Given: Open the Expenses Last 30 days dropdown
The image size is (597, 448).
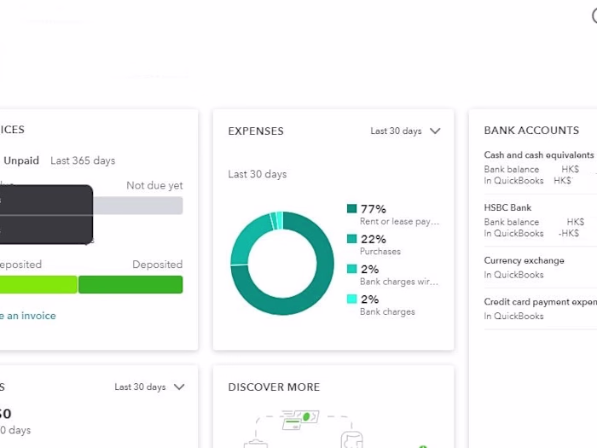Looking at the screenshot, I should (x=405, y=131).
